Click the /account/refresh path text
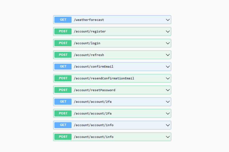This screenshot has width=229, height=152. coord(89,55)
